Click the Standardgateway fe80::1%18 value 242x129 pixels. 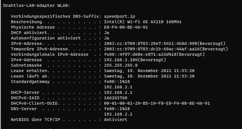117,82
